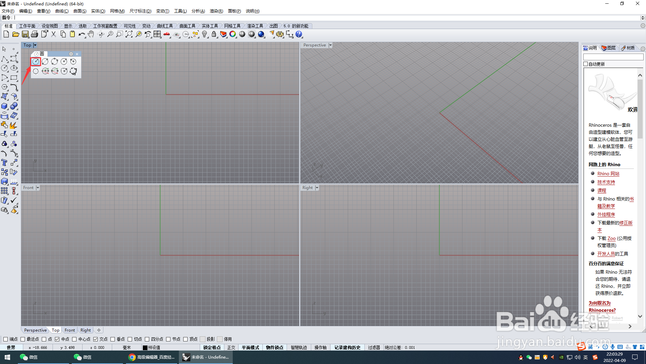
Task: Open the toolbar tabs gear options
Action: (x=643, y=26)
